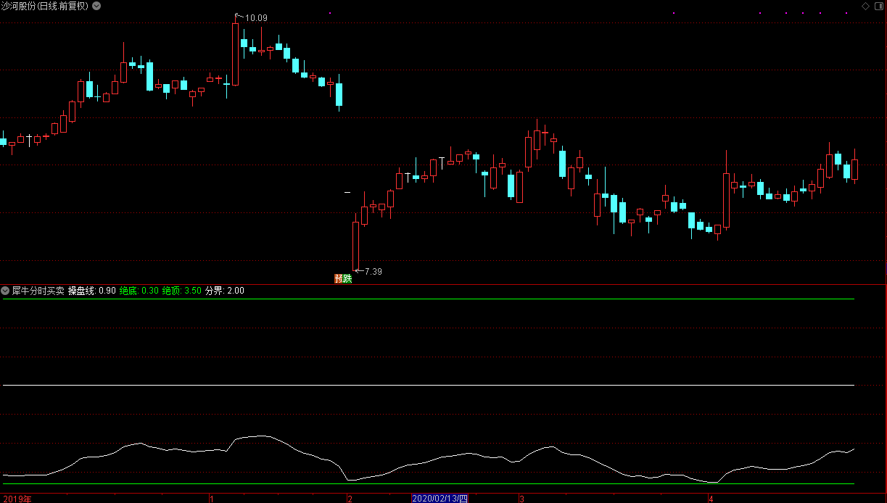Screen dimensions: 887x503
Task: Expand the 犀牛分时买卖 indicator menu
Action: pos(6,291)
